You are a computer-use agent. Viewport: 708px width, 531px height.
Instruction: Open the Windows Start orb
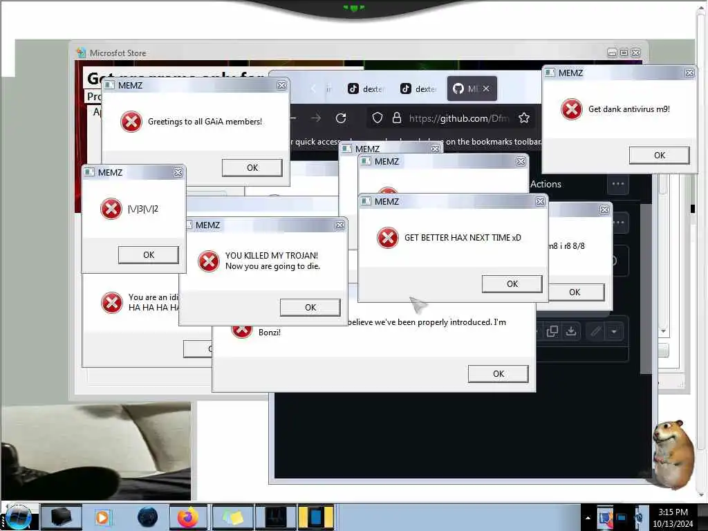[x=18, y=517]
